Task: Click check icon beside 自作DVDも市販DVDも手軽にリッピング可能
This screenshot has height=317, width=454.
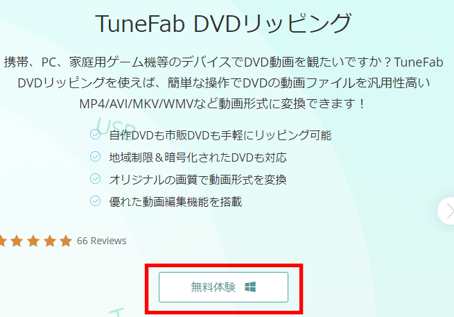Action: (95, 135)
